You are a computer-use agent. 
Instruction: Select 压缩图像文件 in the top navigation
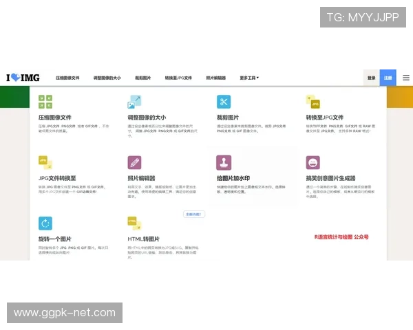(67, 78)
